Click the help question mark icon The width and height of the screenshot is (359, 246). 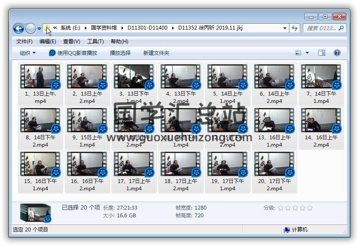337,53
